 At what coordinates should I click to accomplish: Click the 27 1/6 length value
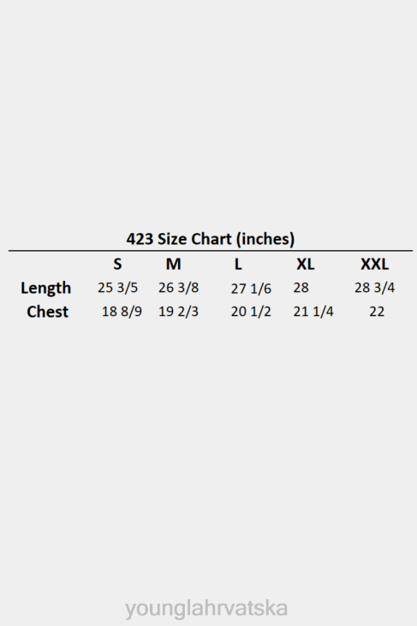[251, 289]
